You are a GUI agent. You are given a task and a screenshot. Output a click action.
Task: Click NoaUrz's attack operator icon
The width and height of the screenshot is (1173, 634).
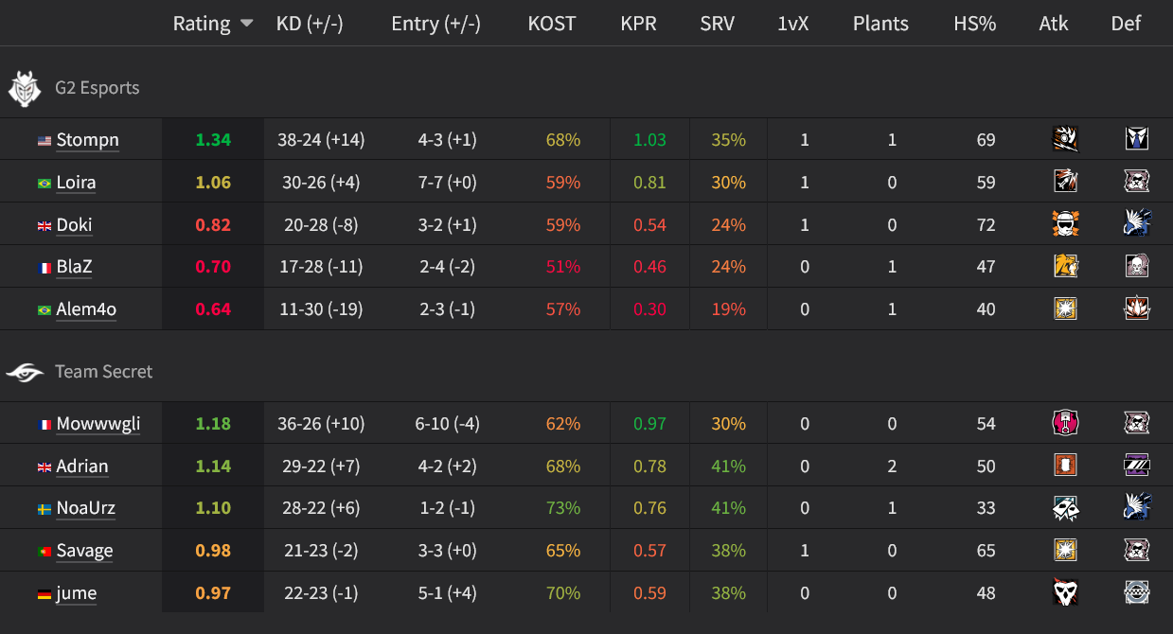1065,508
